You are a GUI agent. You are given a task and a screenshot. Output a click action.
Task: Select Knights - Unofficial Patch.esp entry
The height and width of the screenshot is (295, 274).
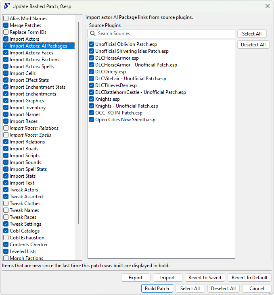(127, 106)
